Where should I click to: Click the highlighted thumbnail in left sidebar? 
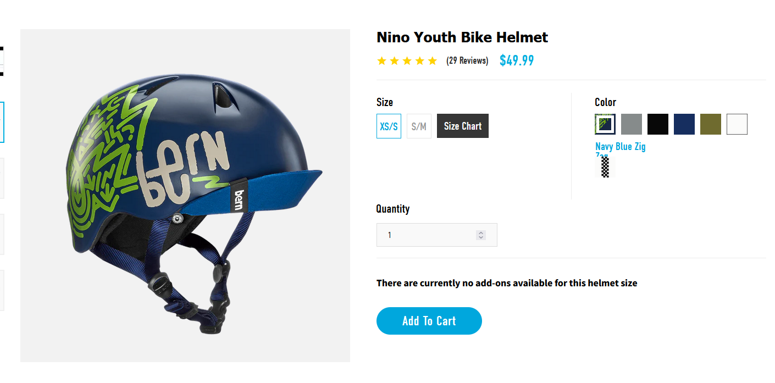click(x=2, y=122)
